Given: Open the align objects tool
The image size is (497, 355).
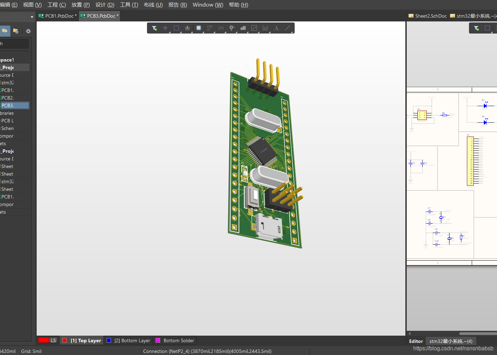Looking at the screenshot, I should [x=187, y=28].
